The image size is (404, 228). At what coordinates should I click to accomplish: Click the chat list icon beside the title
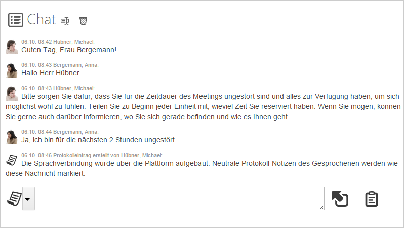(16, 20)
